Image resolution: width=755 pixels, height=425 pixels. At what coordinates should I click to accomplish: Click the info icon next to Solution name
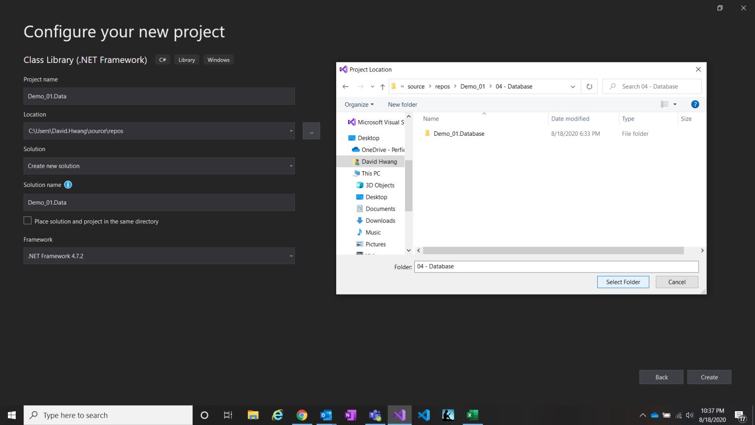[x=68, y=184]
